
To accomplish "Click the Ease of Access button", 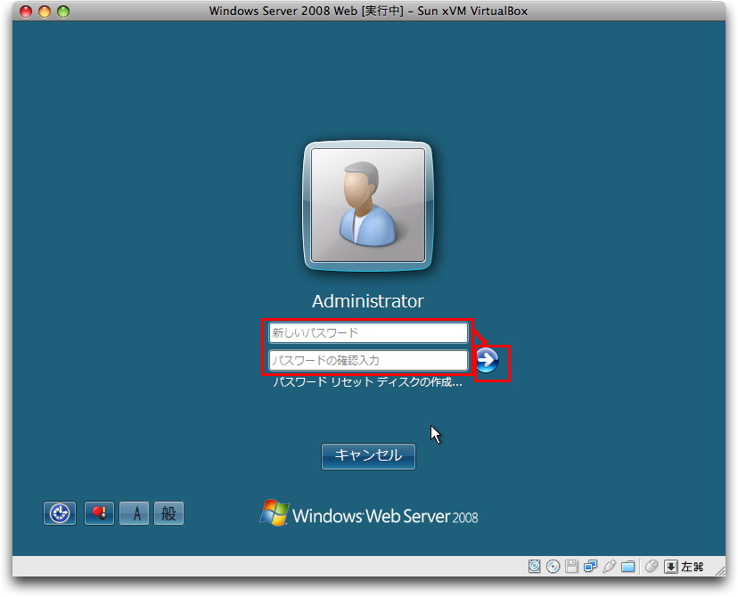I will click(x=60, y=513).
